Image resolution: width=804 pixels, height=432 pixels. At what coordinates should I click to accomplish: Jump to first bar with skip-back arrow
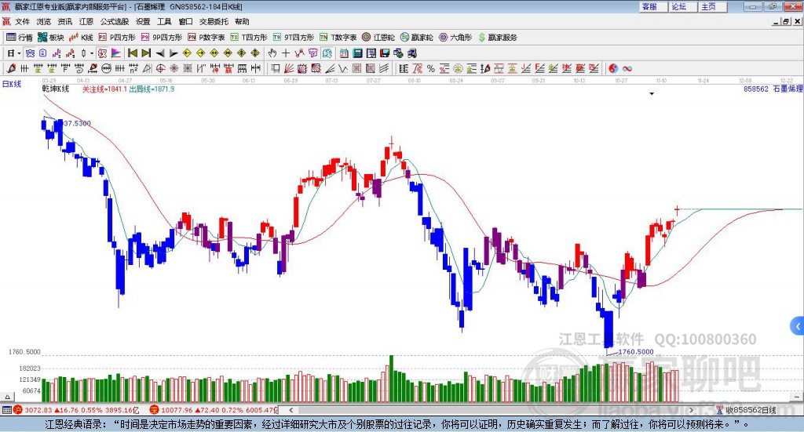pos(132,53)
